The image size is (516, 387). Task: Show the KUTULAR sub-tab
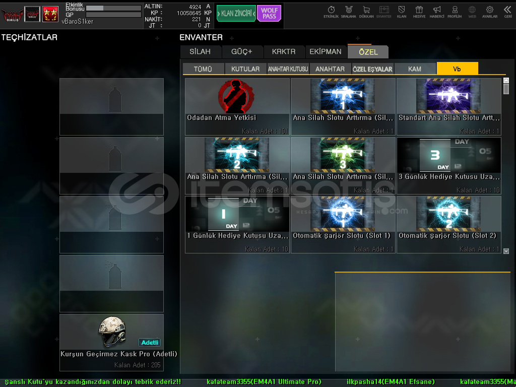[245, 69]
